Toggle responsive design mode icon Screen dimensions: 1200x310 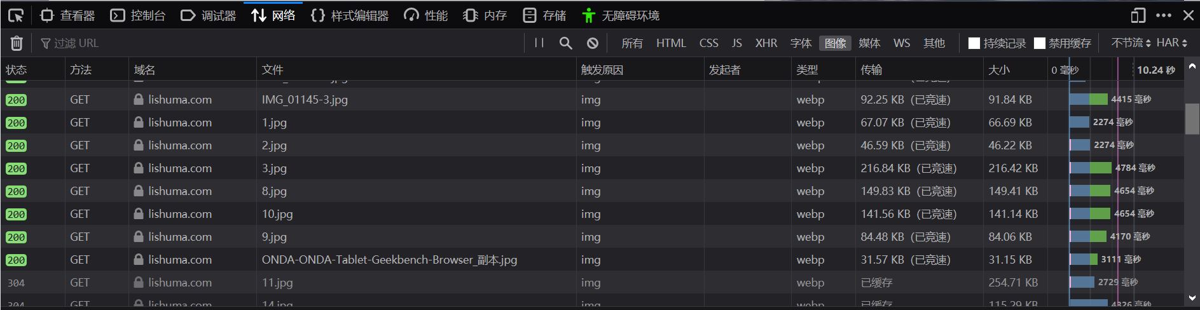tap(1138, 16)
